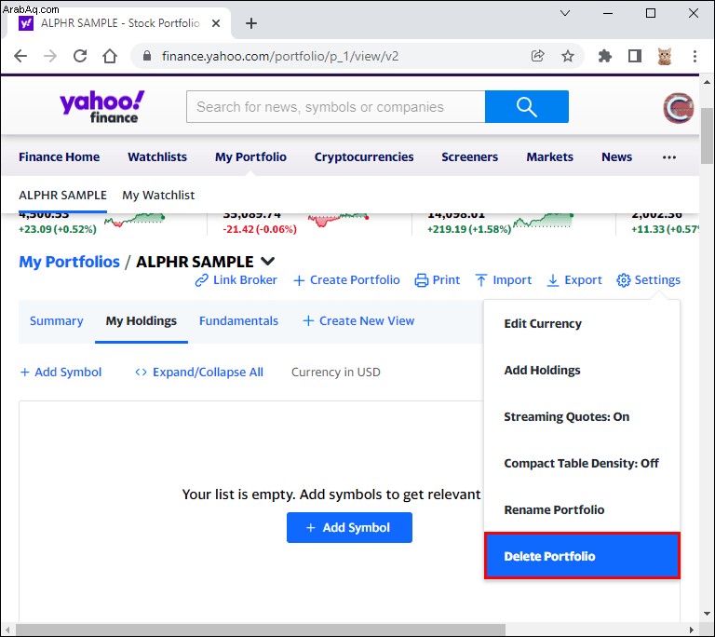Image resolution: width=715 pixels, height=637 pixels.
Task: Click the Export link
Action: [574, 280]
